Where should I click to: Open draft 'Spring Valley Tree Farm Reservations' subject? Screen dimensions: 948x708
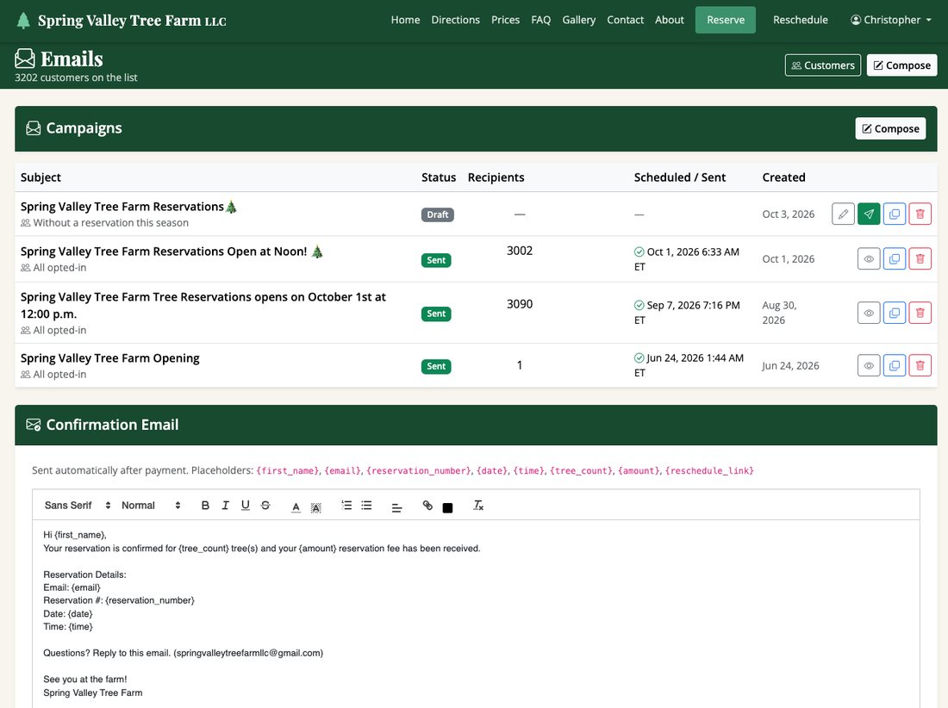pos(128,207)
